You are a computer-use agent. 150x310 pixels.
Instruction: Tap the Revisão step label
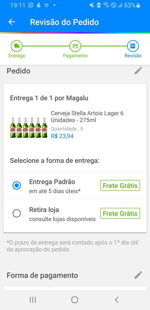coord(133,56)
